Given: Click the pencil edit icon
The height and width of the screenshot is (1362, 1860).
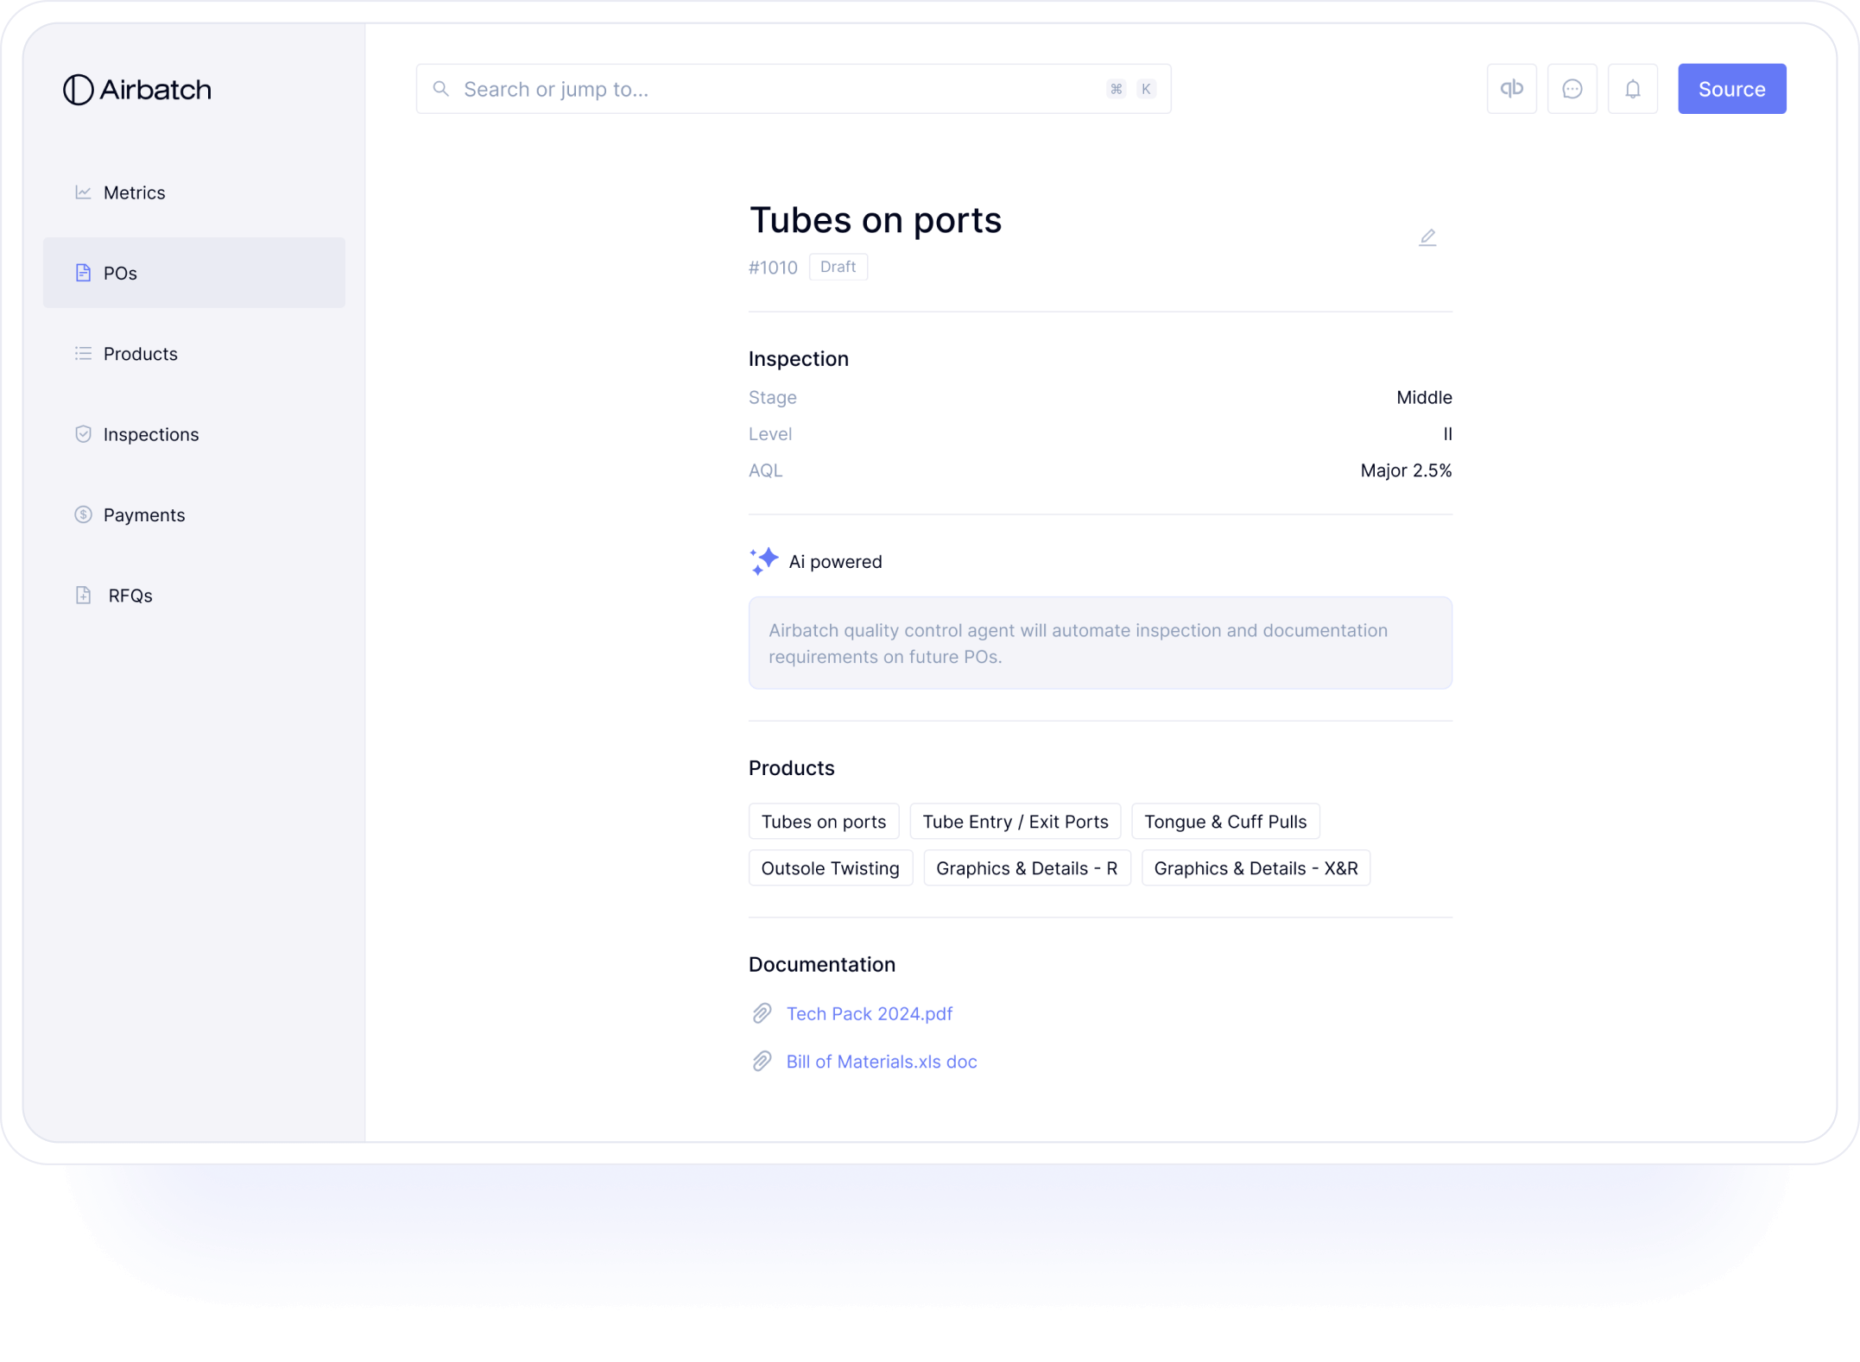Looking at the screenshot, I should point(1427,237).
